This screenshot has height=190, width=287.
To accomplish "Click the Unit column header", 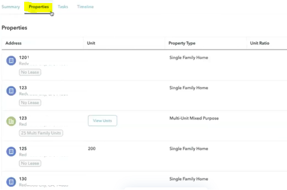I will [x=91, y=43].
